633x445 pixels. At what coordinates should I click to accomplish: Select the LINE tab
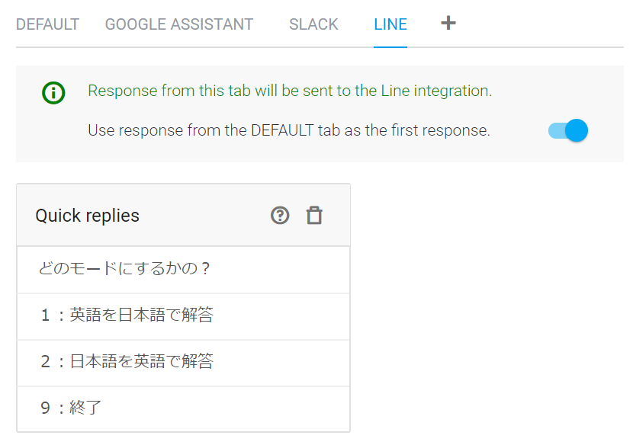click(x=390, y=24)
